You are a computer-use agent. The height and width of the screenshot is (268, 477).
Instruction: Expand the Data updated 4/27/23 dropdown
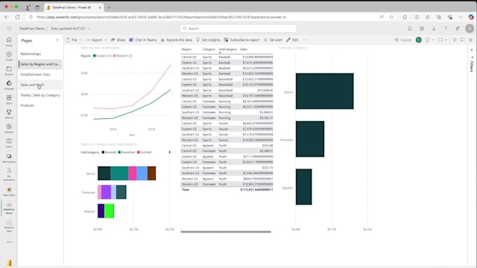[x=70, y=29]
